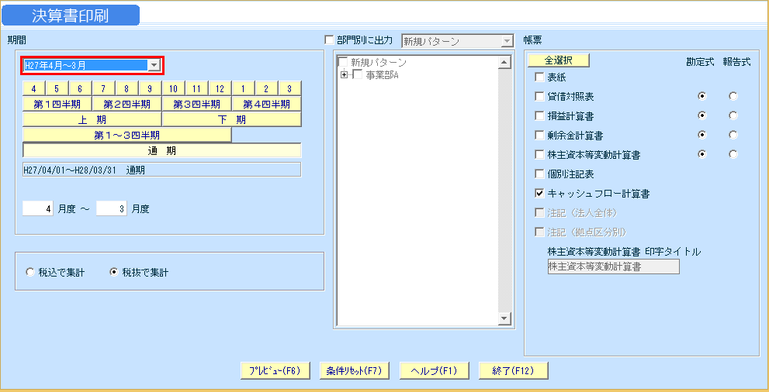
Task: Select 報告式 for 損益計算書
Action: 733,115
